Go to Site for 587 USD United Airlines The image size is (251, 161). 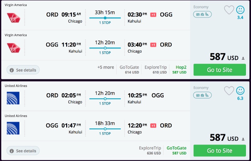(x=220, y=151)
